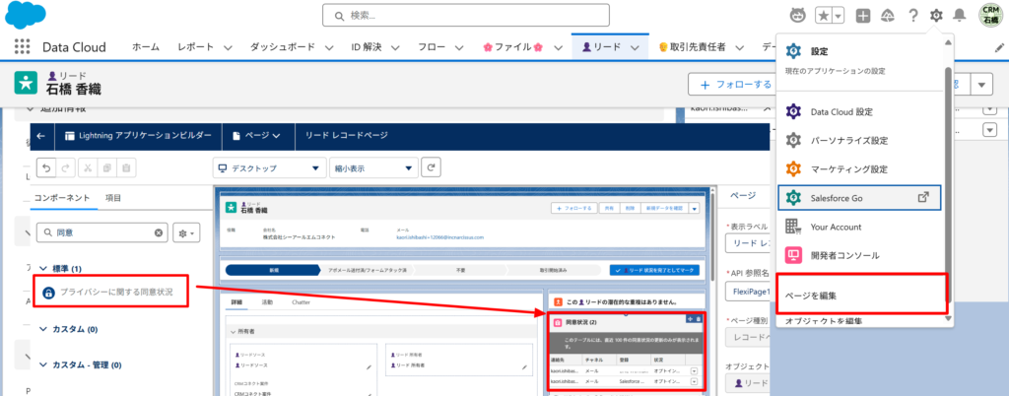
Task: Switch to the コンポーネント tab
Action: (x=62, y=198)
